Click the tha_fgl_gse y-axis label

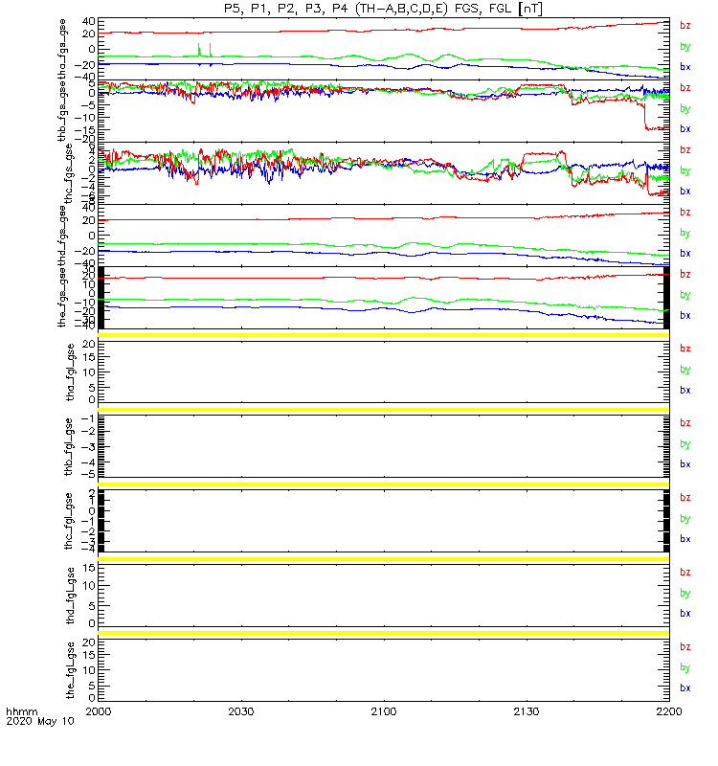[71, 372]
